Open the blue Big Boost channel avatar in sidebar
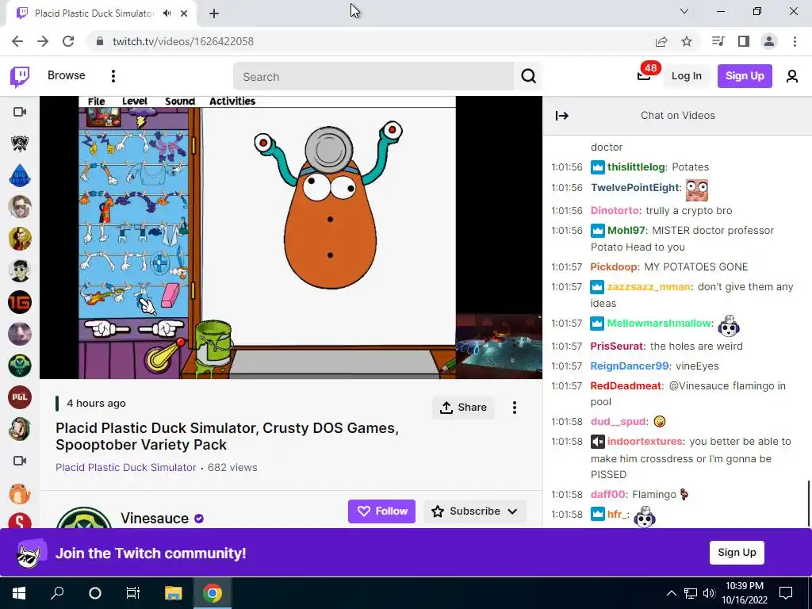Image resolution: width=812 pixels, height=609 pixels. (20, 175)
